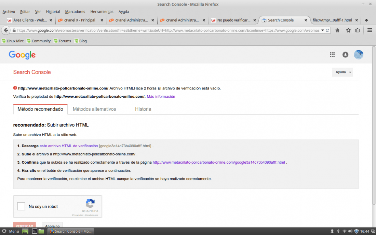Reload the page with the refresh icon
This screenshot has height=235, width=376.
coord(327,30)
